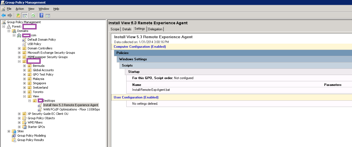Switch to the Scope tab
The height and width of the screenshot is (147, 352).
(x=115, y=29)
